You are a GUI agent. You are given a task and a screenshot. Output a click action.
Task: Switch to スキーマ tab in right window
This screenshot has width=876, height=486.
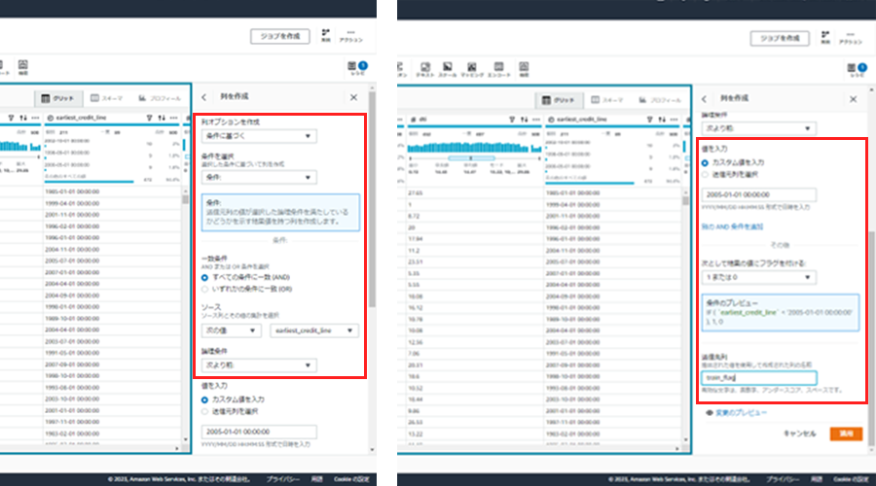click(606, 100)
